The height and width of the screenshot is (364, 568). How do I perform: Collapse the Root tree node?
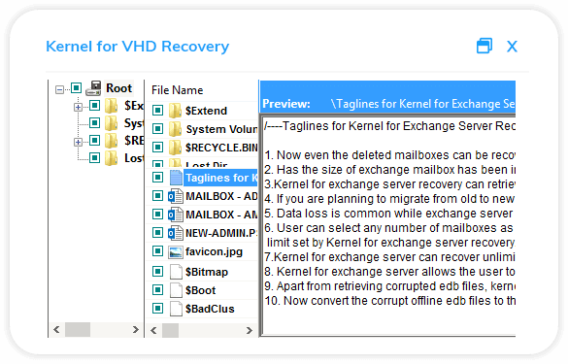(60, 89)
